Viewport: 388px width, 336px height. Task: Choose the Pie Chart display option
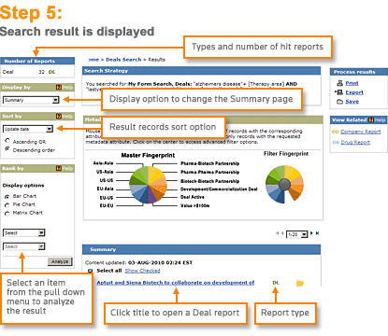pos(7,204)
